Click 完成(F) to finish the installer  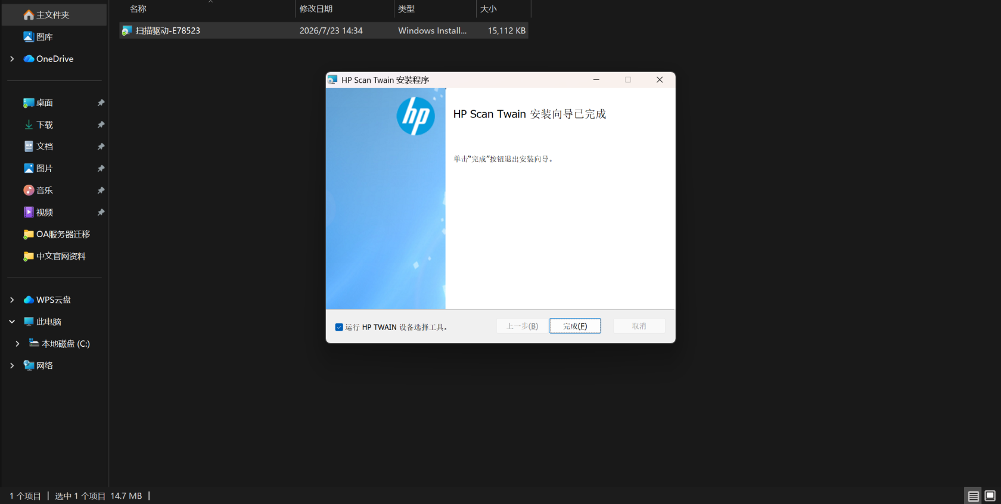[575, 326]
